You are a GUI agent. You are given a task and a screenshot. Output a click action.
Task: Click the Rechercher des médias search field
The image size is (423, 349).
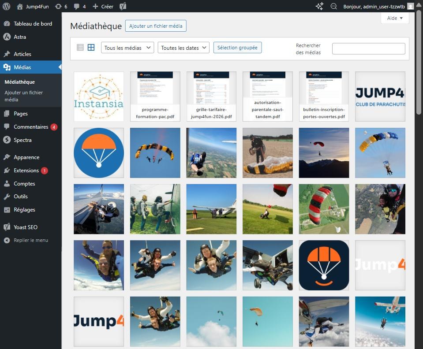(368, 48)
